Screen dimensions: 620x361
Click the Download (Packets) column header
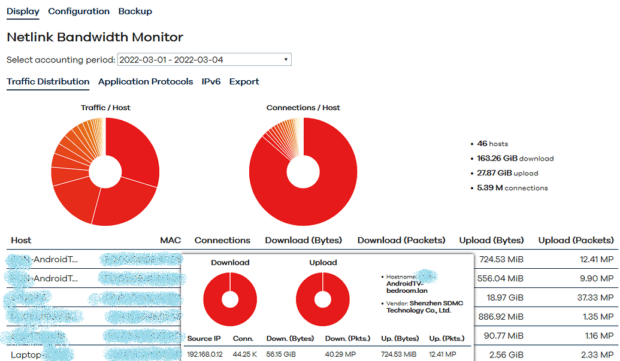click(401, 241)
